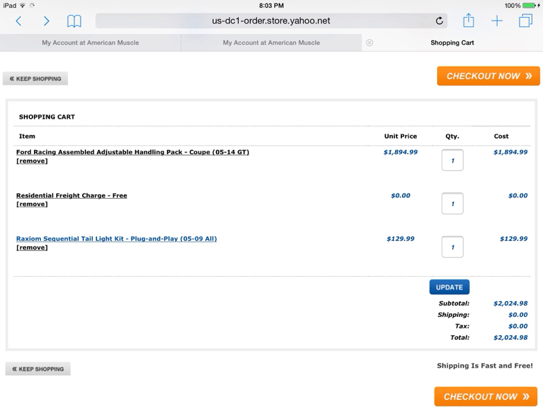Click top Checkout Now button
Image resolution: width=543 pixels, height=407 pixels.
click(x=488, y=76)
